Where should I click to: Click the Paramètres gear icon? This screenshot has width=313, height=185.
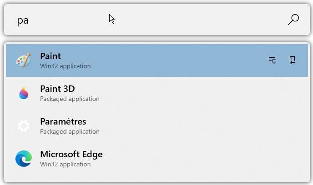coord(23,126)
